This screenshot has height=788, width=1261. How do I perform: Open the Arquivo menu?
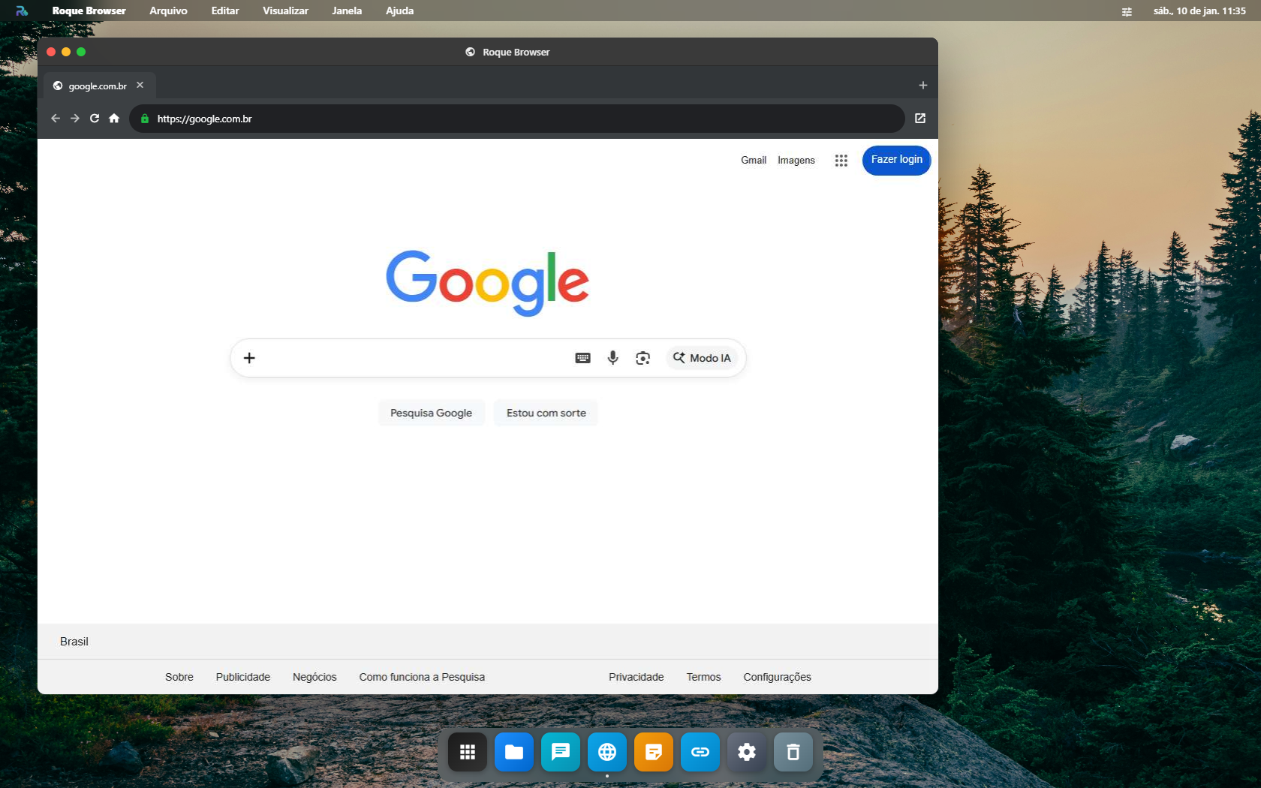168,11
